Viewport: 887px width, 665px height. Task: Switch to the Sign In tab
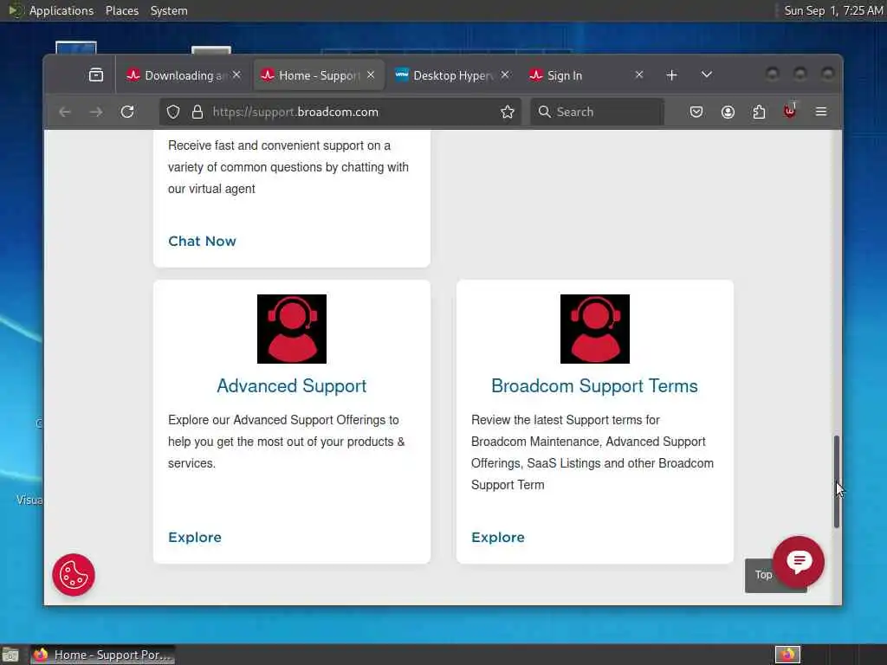tap(586, 75)
